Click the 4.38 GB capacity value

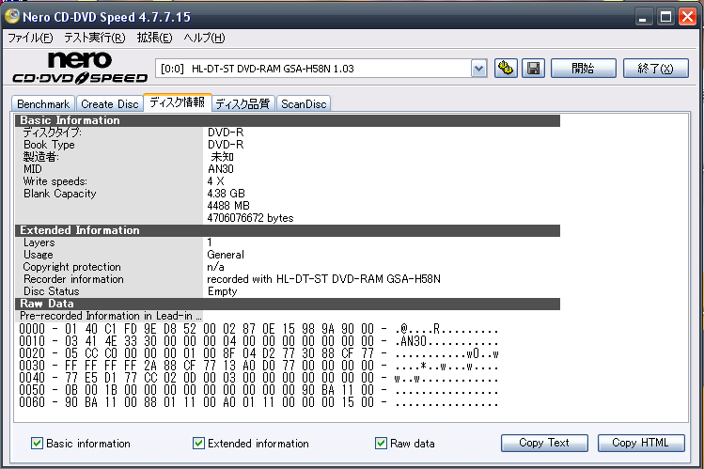pos(226,194)
